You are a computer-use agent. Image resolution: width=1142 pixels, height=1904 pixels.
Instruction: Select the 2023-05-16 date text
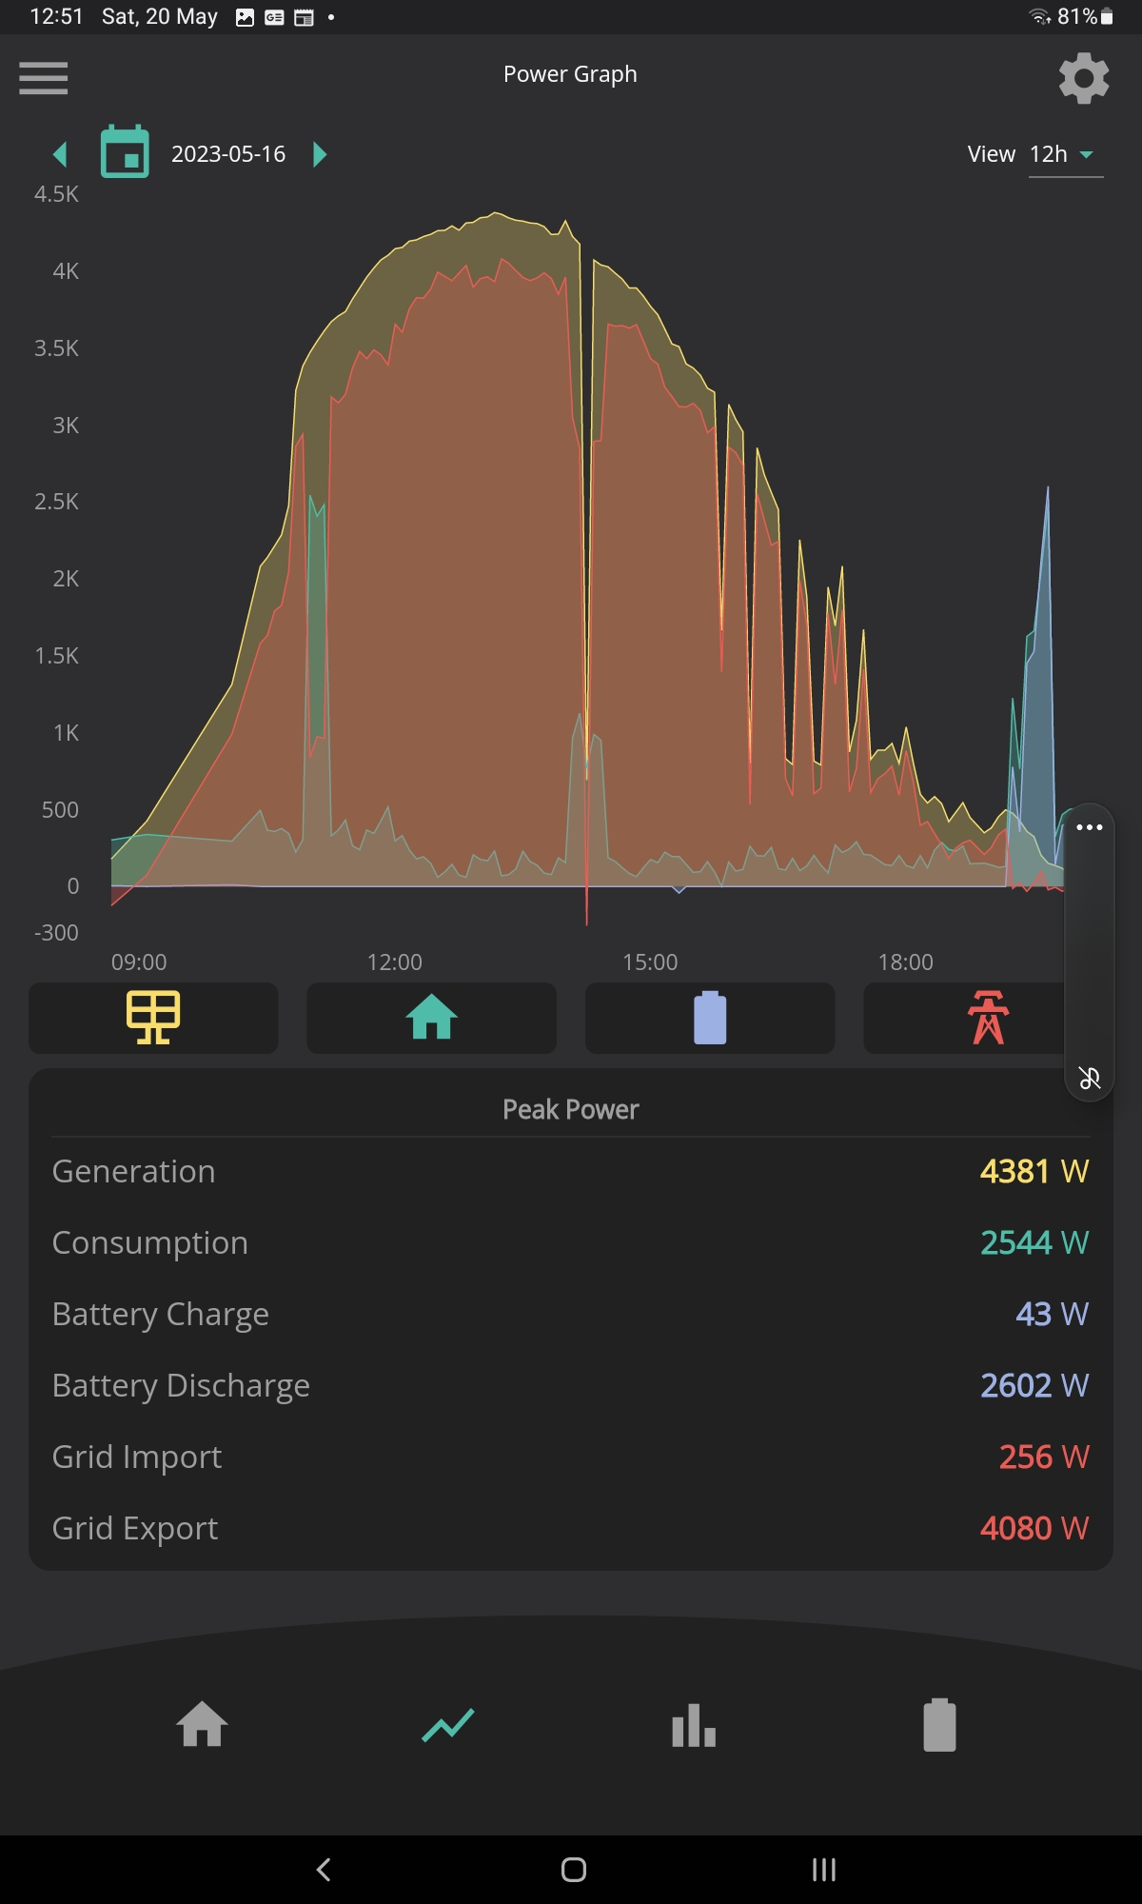228,154
